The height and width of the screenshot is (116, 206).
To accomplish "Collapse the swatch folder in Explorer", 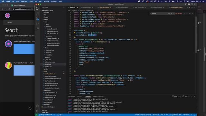I will [48, 26].
